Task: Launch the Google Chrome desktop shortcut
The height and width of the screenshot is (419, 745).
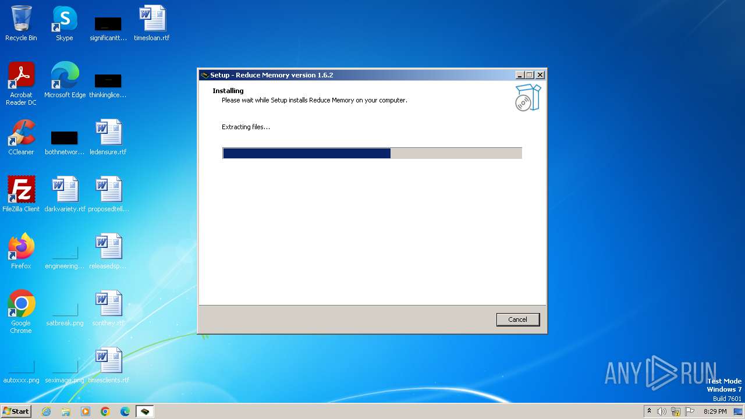Action: click(x=21, y=312)
